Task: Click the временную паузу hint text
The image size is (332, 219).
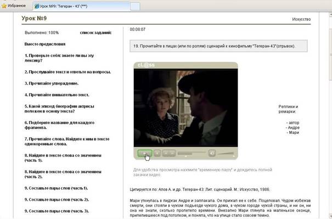Action: click(202, 172)
